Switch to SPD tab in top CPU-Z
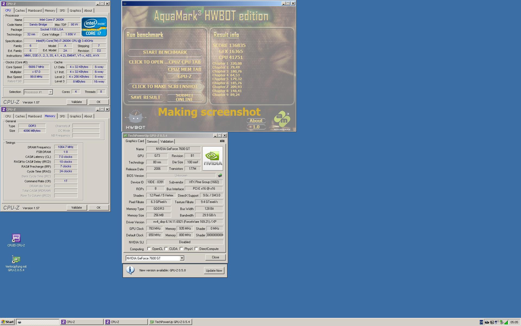This screenshot has height=326, width=521. click(62, 11)
